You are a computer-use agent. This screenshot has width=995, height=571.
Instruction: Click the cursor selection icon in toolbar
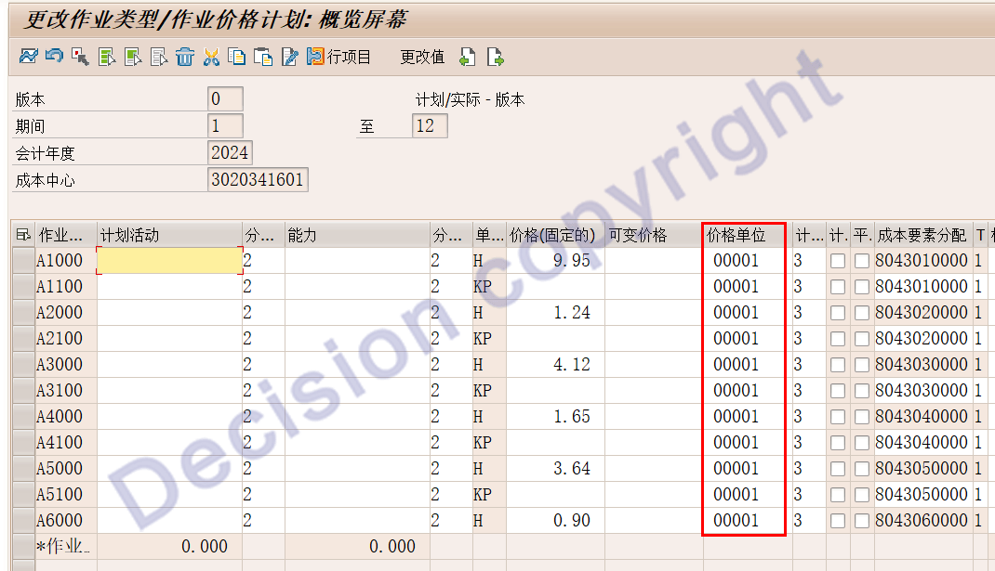tap(80, 58)
